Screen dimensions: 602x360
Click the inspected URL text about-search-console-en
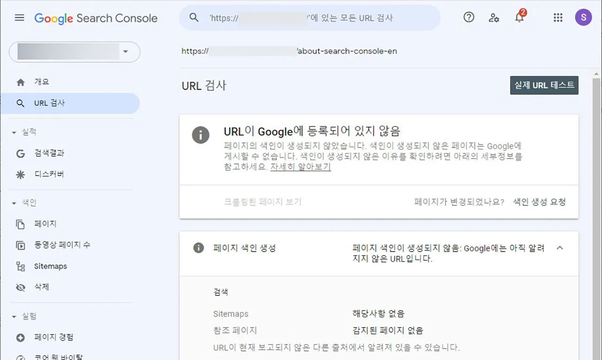click(x=347, y=51)
